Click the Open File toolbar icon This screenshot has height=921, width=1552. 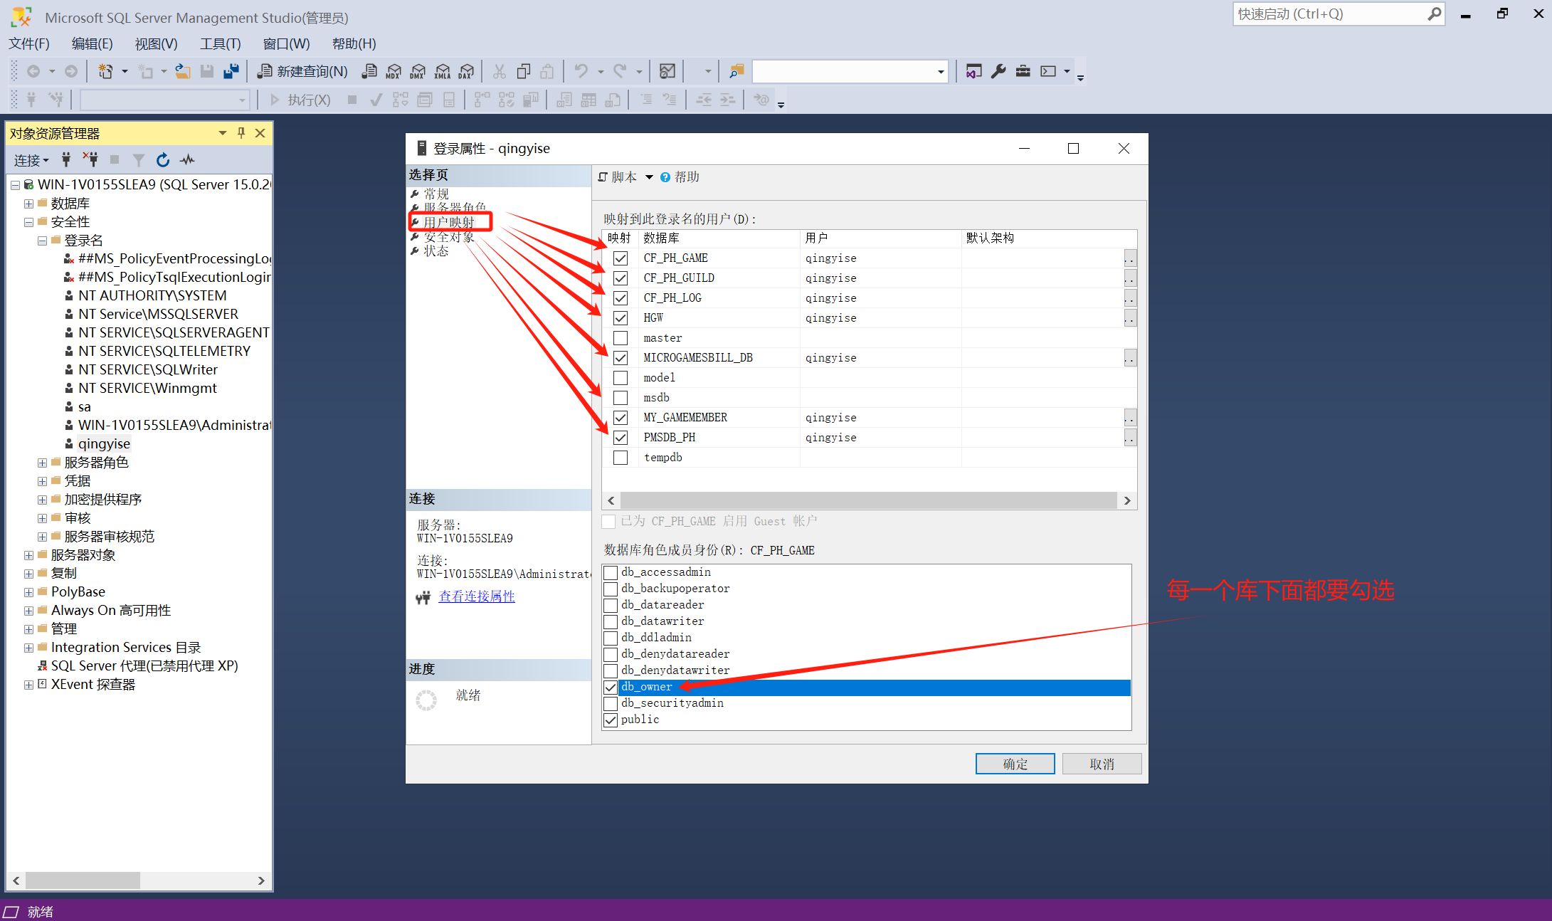[x=183, y=71]
